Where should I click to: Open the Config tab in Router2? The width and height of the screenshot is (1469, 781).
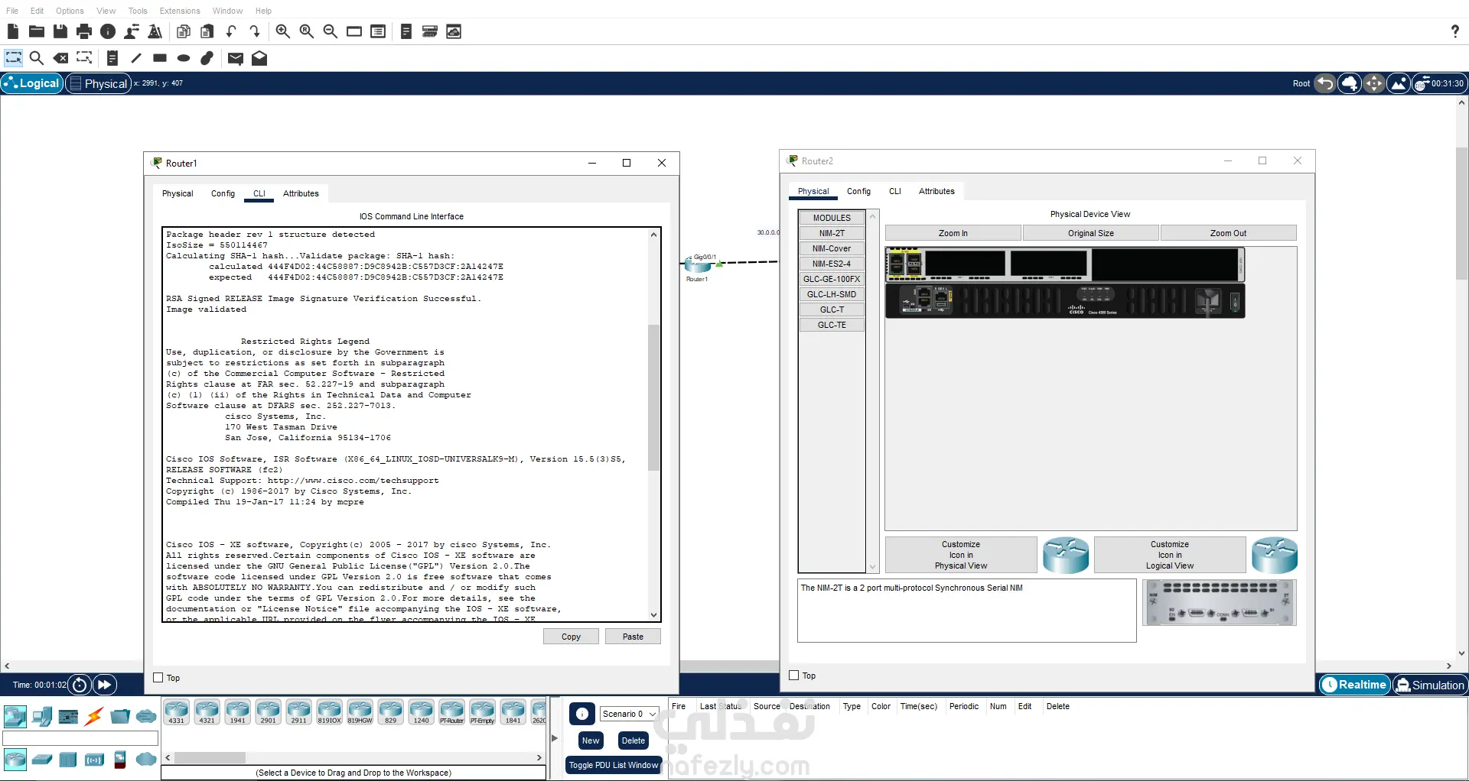(x=858, y=191)
